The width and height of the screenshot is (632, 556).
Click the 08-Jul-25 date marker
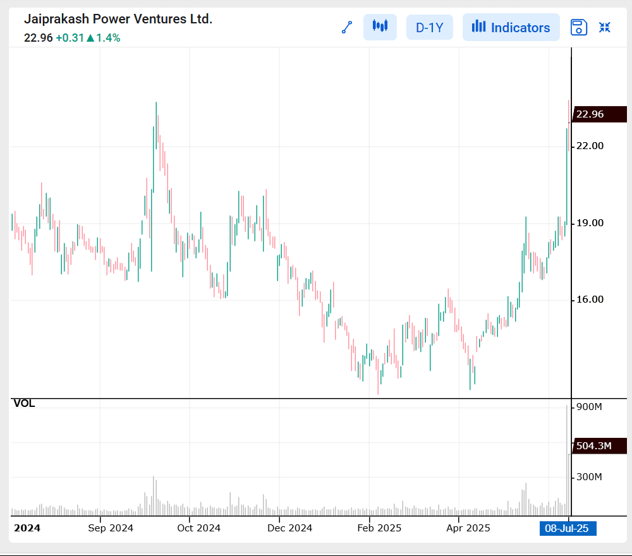(x=568, y=528)
